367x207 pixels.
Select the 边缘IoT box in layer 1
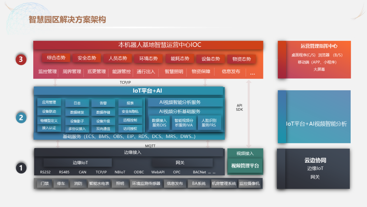tap(77, 163)
